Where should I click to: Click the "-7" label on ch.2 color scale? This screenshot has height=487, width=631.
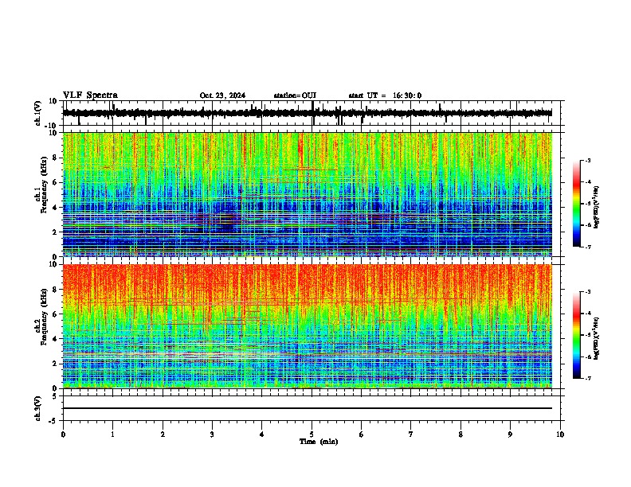click(x=588, y=378)
